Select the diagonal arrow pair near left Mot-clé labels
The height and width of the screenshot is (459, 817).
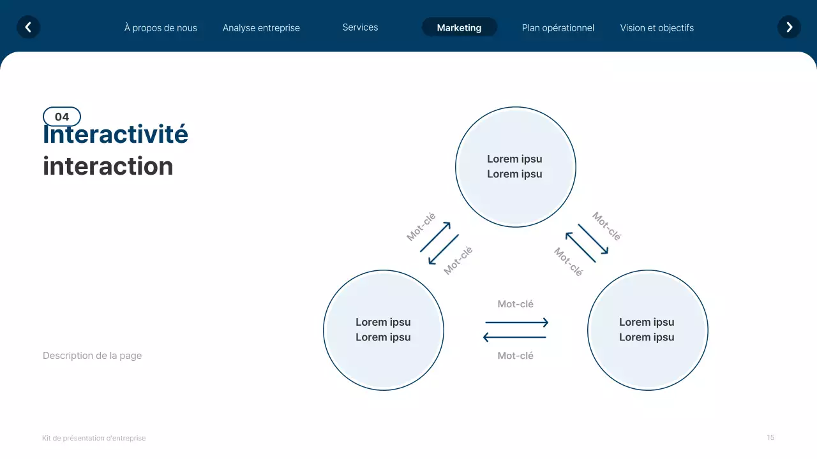tap(440, 244)
